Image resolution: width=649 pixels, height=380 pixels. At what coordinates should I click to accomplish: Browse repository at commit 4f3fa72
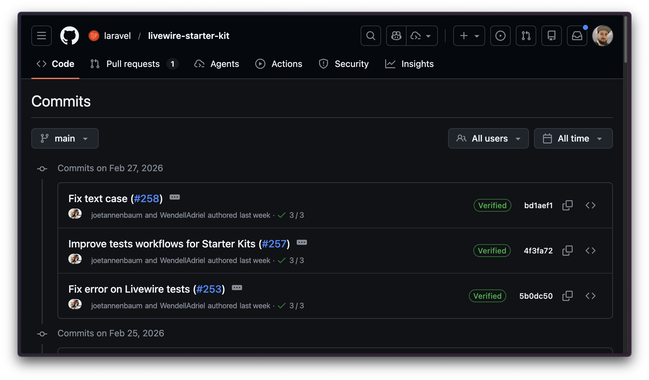coord(591,251)
